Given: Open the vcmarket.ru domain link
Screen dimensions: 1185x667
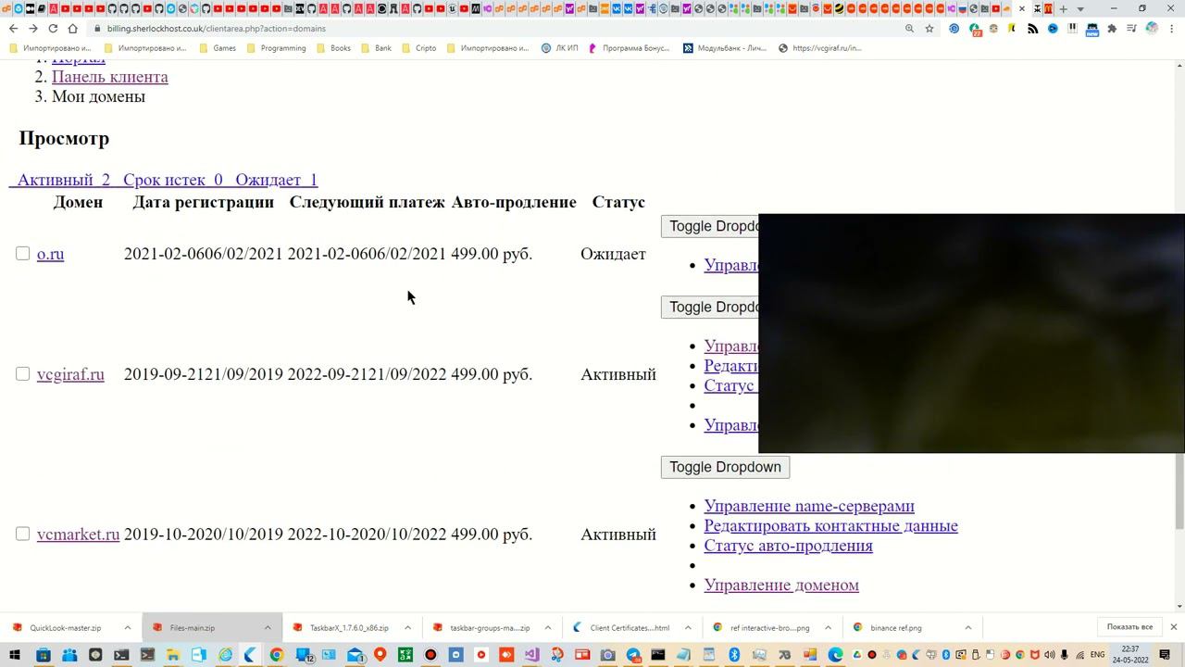Looking at the screenshot, I should [78, 535].
